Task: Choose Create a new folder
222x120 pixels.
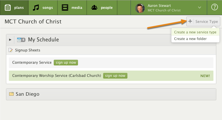Action: pos(195,39)
